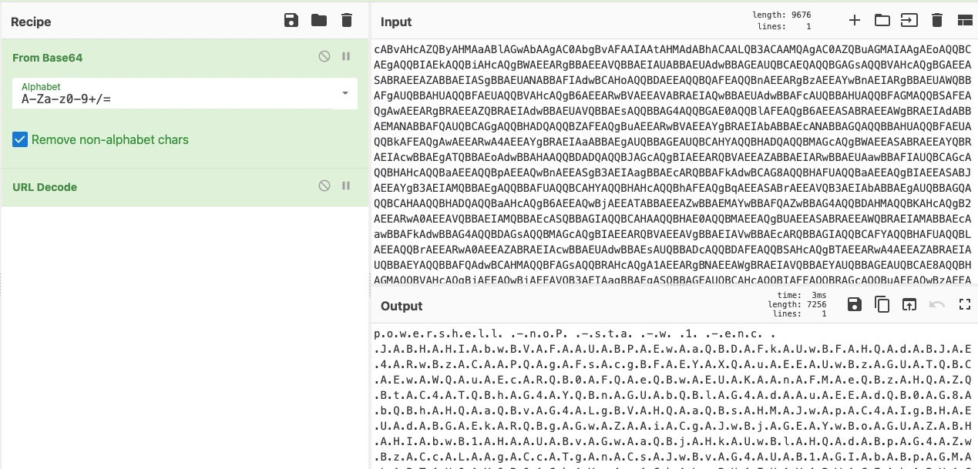Expand the Alphabet dropdown arrow

(x=344, y=93)
